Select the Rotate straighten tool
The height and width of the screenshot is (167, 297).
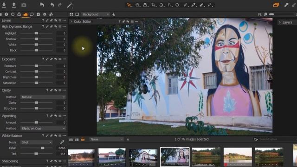click(x=162, y=5)
